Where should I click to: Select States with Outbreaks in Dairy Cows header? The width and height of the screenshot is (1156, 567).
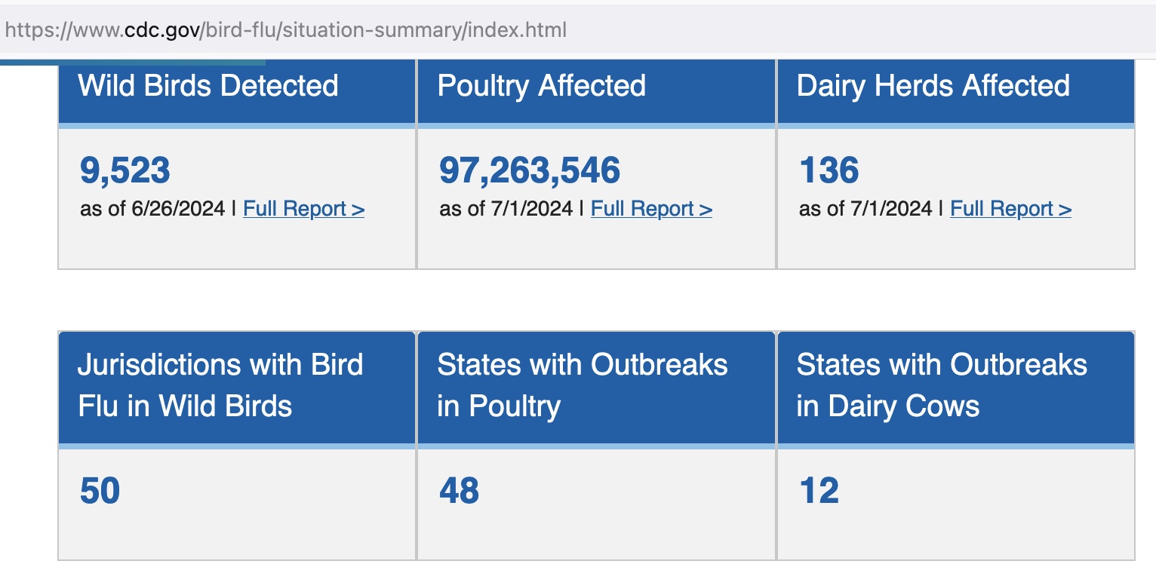(x=942, y=385)
